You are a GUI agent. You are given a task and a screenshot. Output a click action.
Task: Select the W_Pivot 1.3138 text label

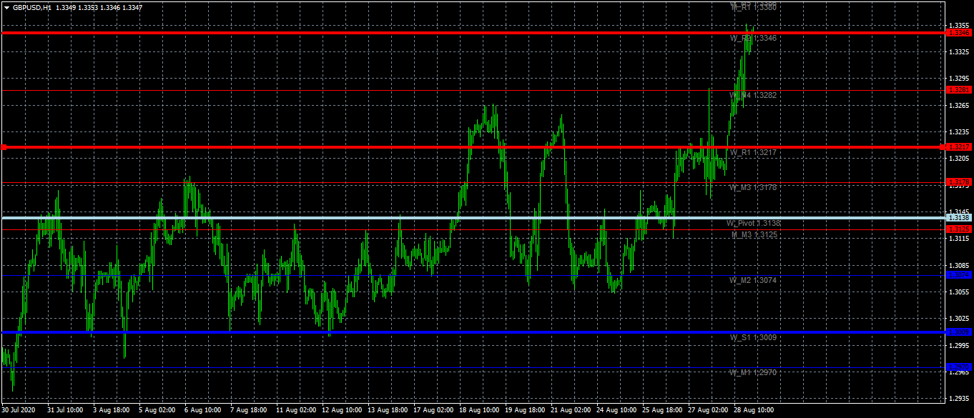click(x=754, y=224)
